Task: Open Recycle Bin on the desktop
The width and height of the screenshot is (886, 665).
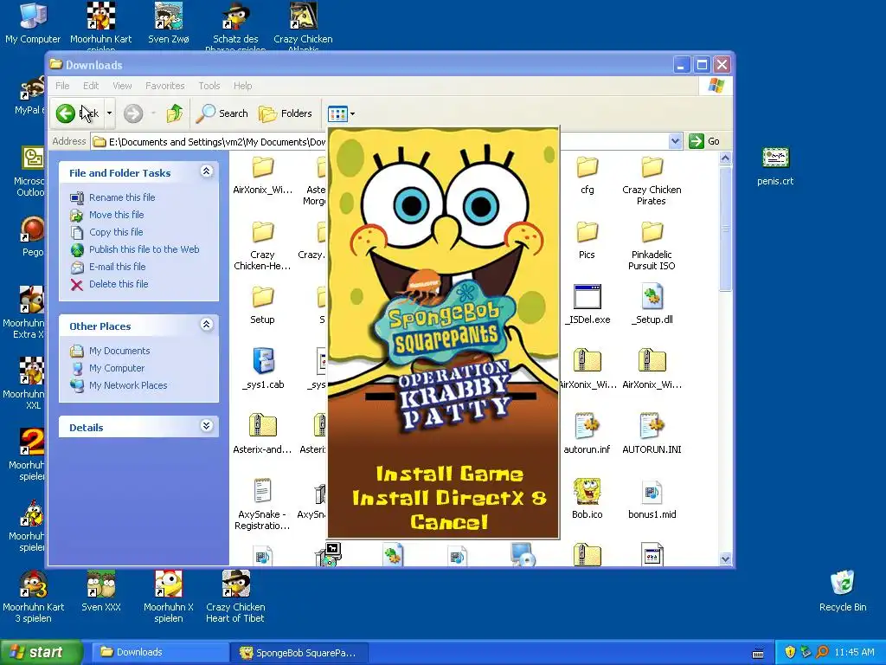Action: (843, 591)
